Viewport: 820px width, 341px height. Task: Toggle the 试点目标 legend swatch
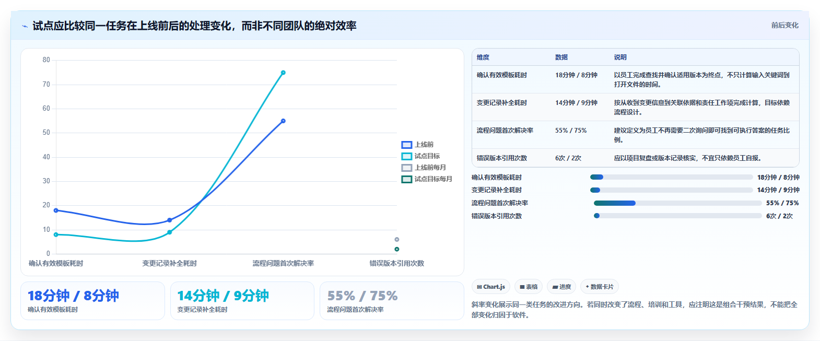point(407,156)
